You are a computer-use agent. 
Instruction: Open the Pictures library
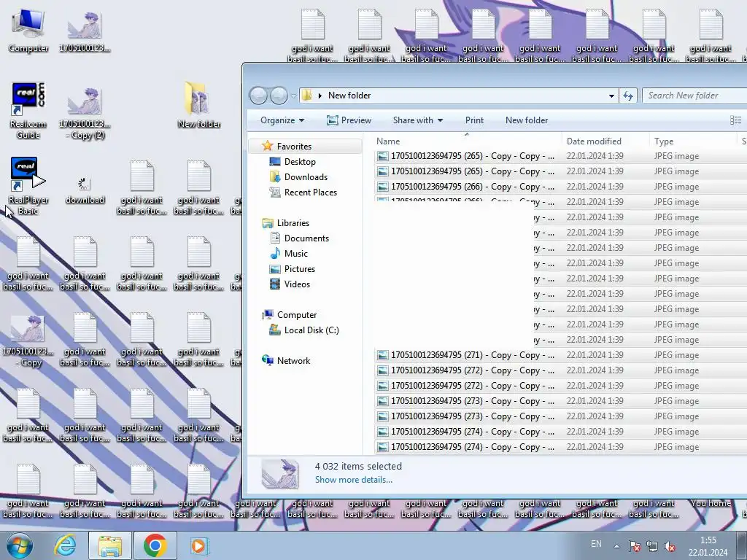click(x=299, y=268)
